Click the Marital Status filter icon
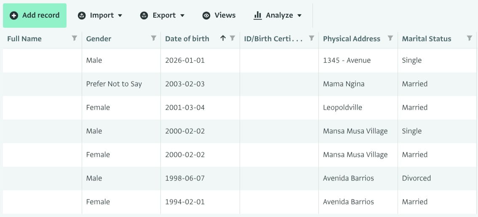This screenshot has height=217, width=478. click(470, 38)
